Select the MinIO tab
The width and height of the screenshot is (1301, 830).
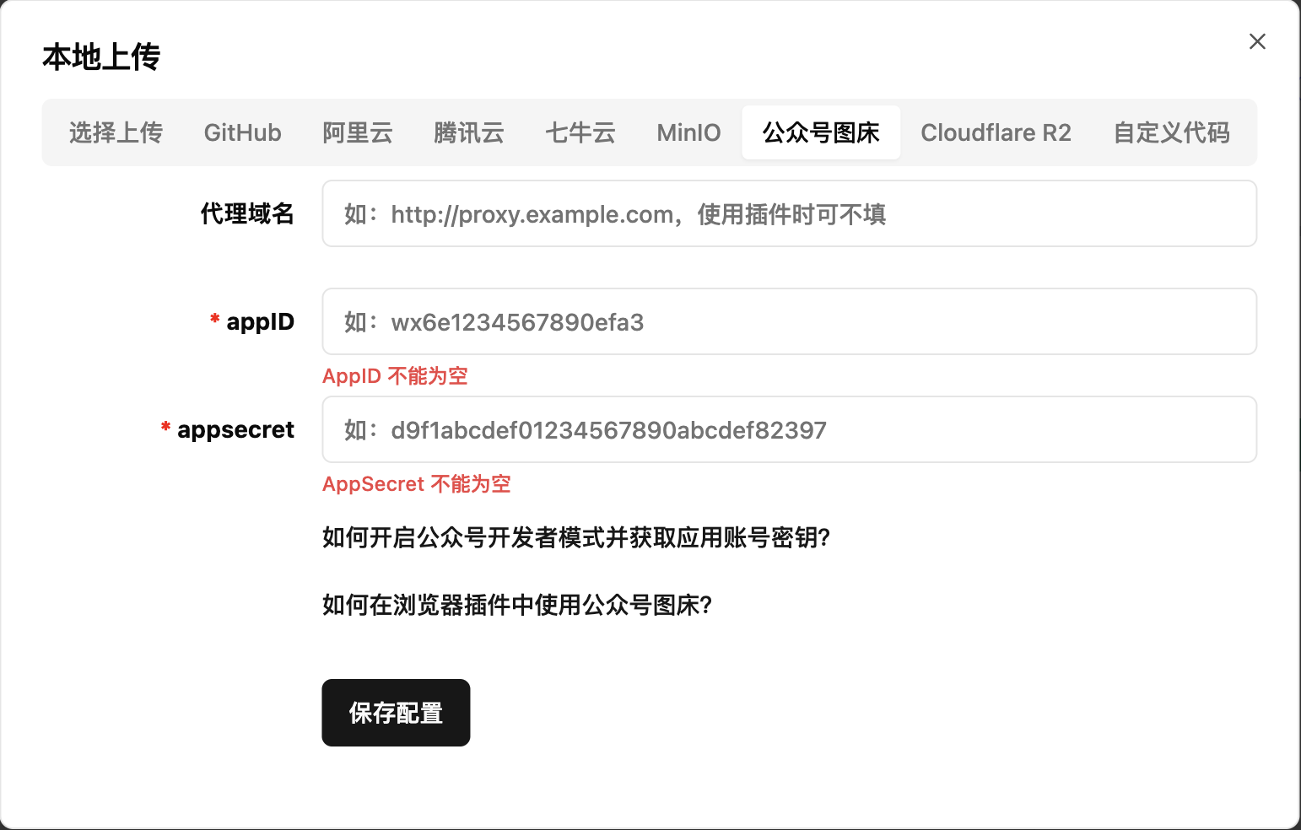(688, 132)
